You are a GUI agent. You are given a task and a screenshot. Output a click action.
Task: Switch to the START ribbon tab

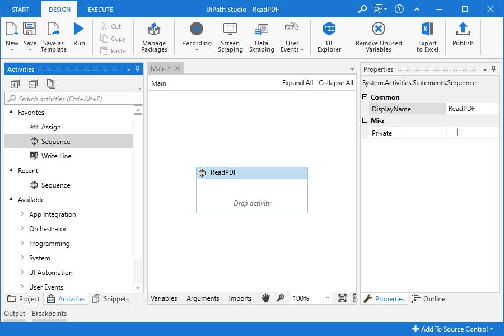click(x=20, y=10)
